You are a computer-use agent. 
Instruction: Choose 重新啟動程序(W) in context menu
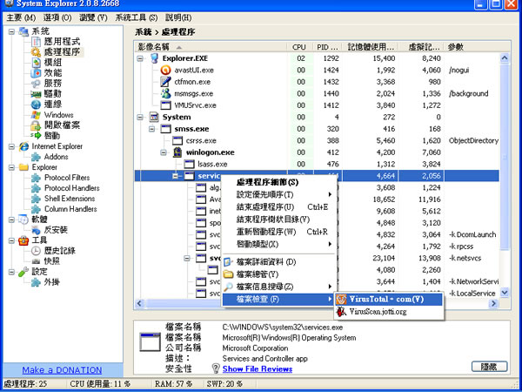click(279, 232)
